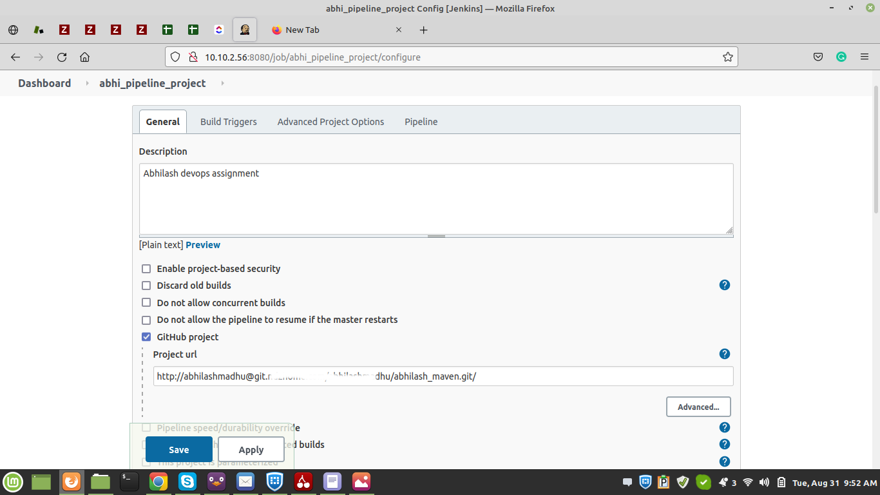
Task: Switch to the General tab
Action: coord(163,121)
